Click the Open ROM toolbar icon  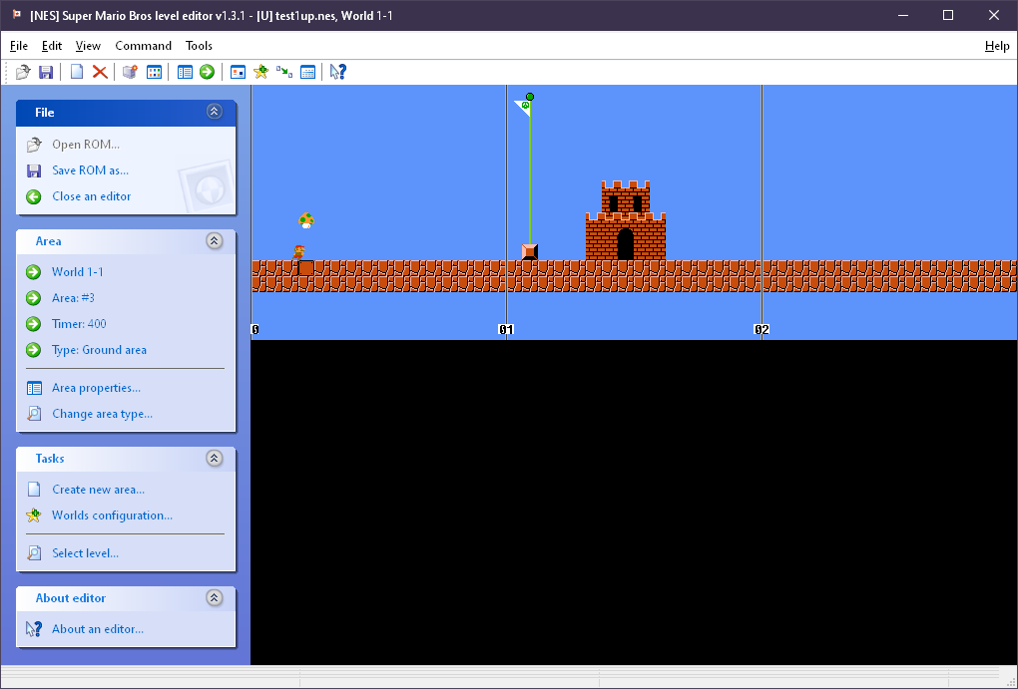[x=23, y=72]
